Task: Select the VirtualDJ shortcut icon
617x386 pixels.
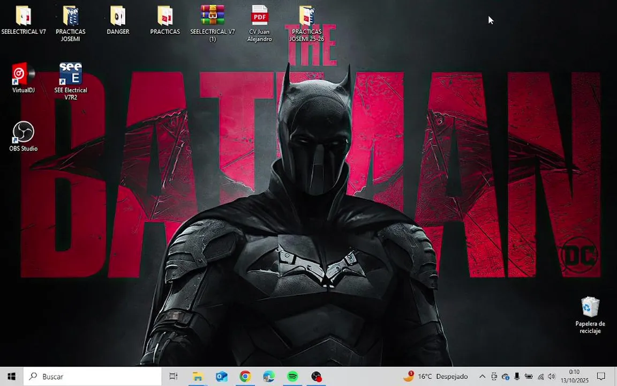Action: pos(23,73)
